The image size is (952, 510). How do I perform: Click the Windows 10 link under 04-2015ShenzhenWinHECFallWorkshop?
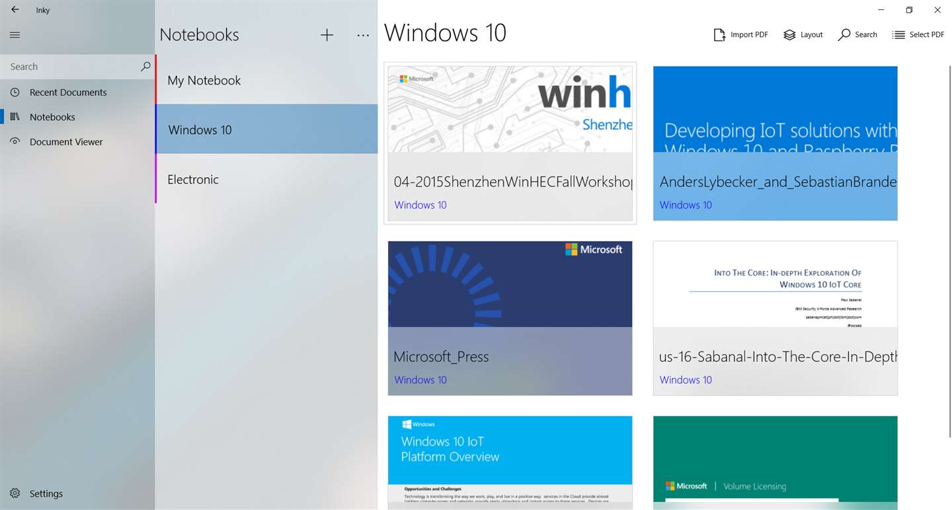[420, 205]
